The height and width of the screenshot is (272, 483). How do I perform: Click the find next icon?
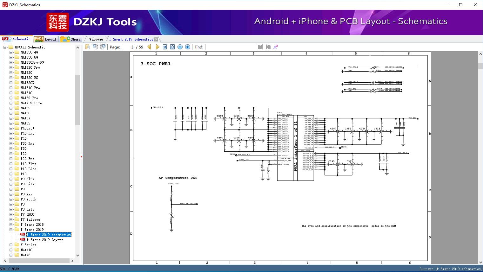[x=268, y=47]
